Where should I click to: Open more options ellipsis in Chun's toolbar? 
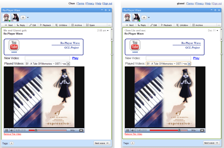[109, 25]
